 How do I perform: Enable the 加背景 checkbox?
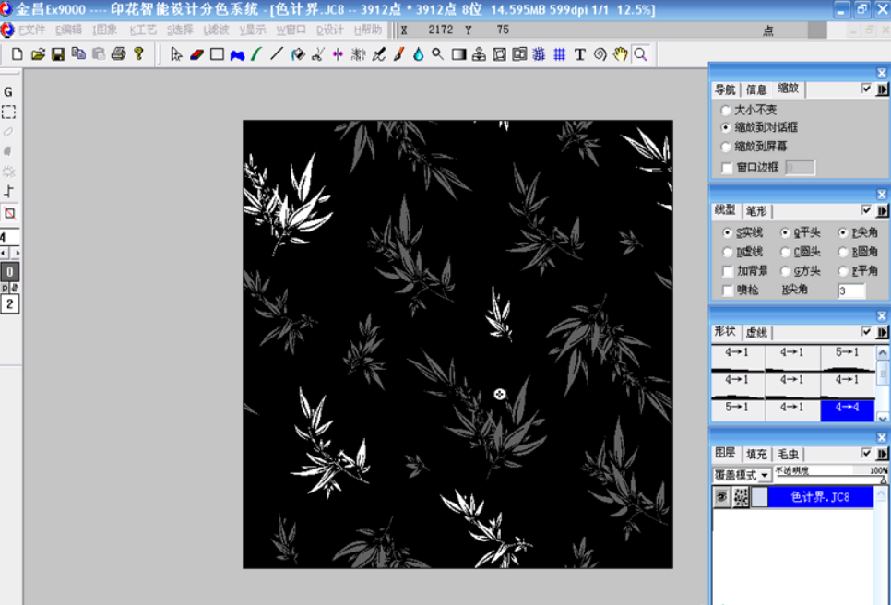pyautogui.click(x=727, y=271)
